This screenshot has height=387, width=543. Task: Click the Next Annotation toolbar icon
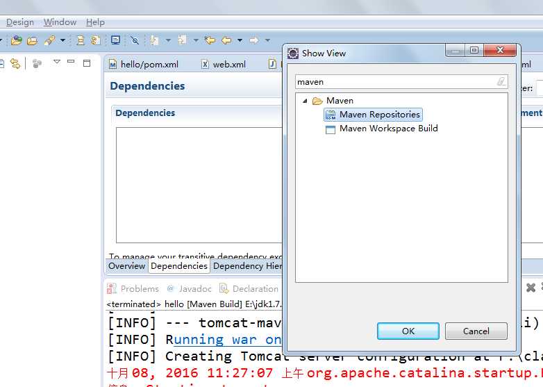click(x=154, y=40)
